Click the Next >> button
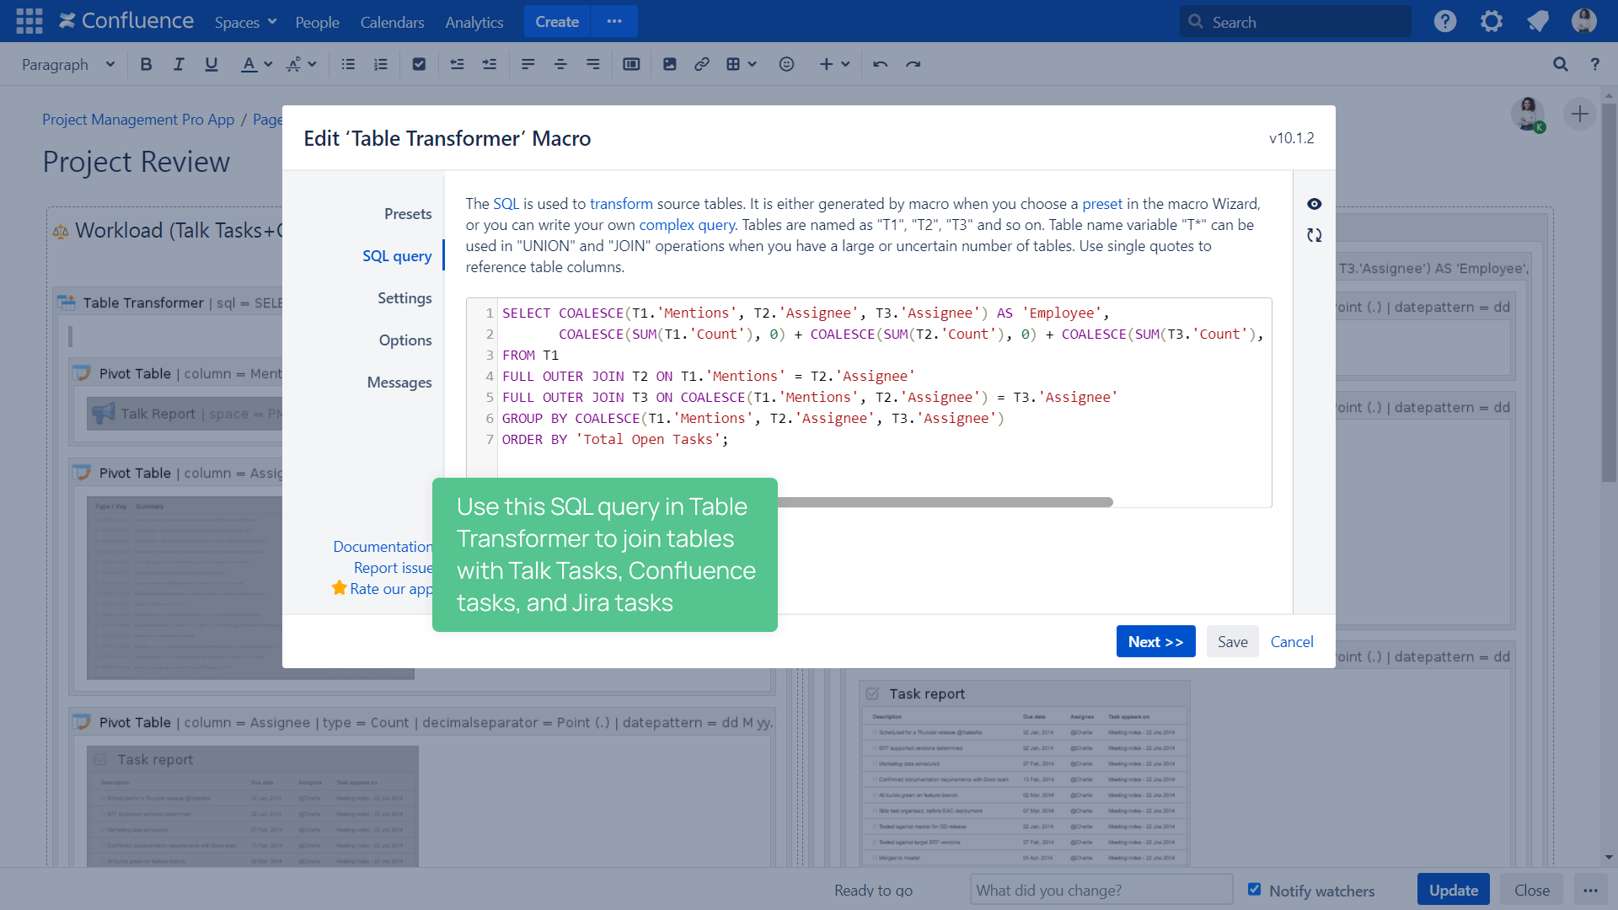 1155,641
